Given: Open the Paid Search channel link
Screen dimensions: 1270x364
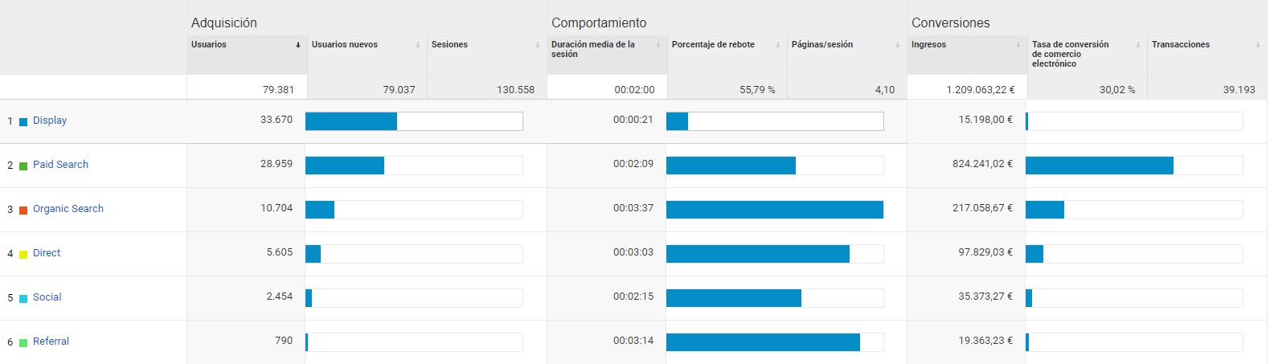Looking at the screenshot, I should point(60,165).
